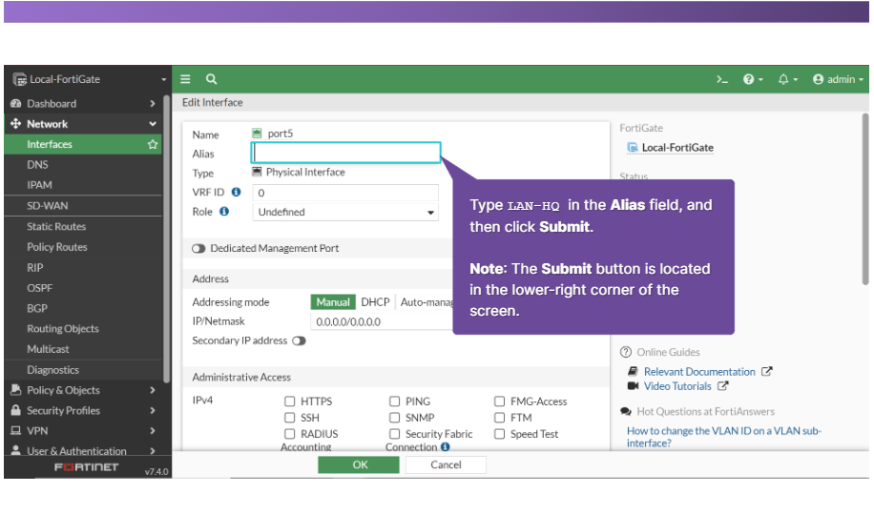This screenshot has height=515, width=874.
Task: Click the sidebar vertical scrollbar
Action: tap(166, 239)
